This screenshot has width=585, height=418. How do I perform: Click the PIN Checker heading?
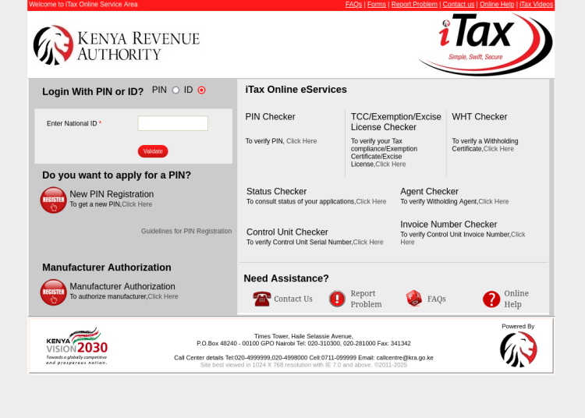[270, 117]
